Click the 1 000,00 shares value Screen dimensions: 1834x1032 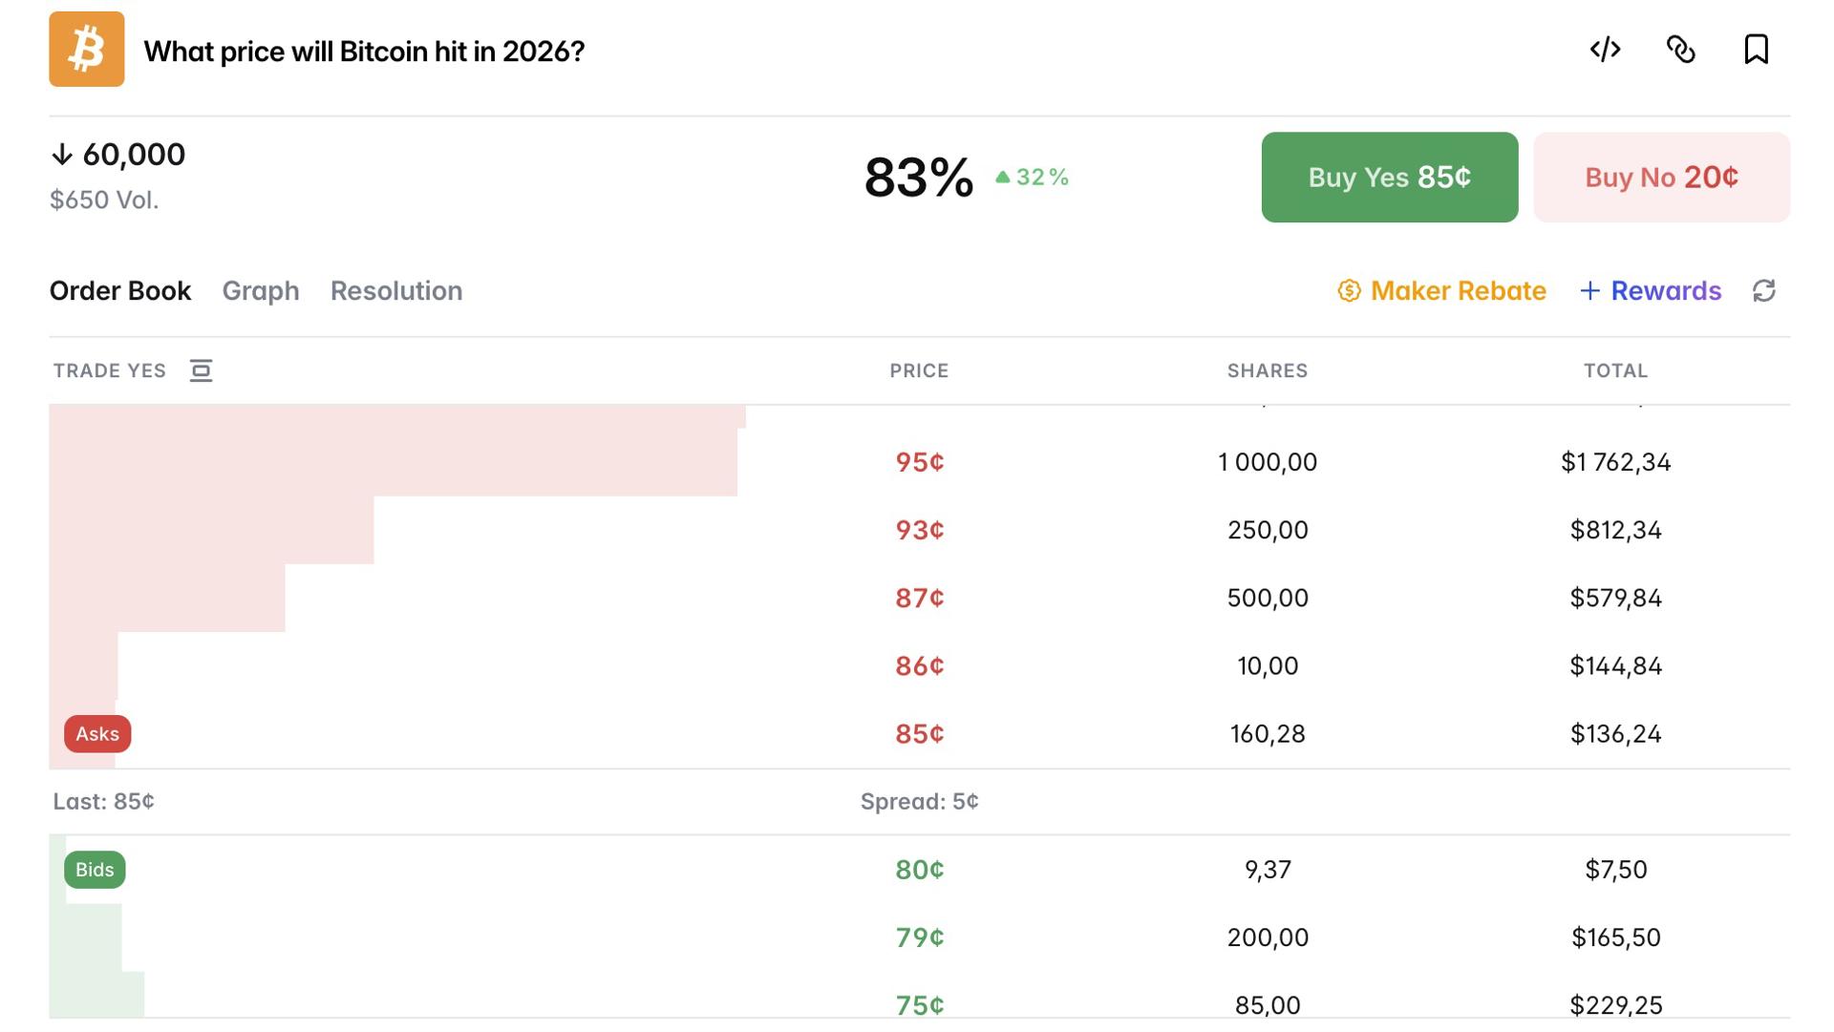click(1268, 462)
